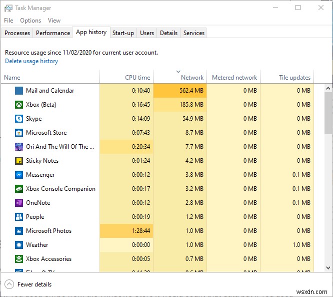This screenshot has width=333, height=297.
Task: Click the 54.9 MB network value
Action: coord(193,119)
